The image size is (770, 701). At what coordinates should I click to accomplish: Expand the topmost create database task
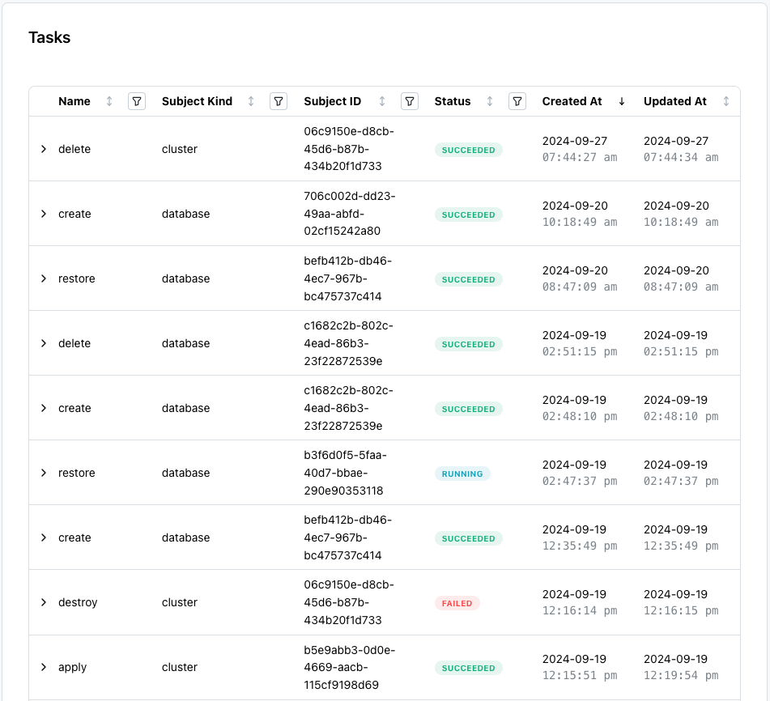pos(44,214)
